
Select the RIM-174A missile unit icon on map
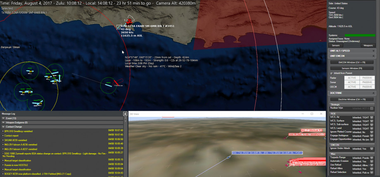(x=118, y=27)
